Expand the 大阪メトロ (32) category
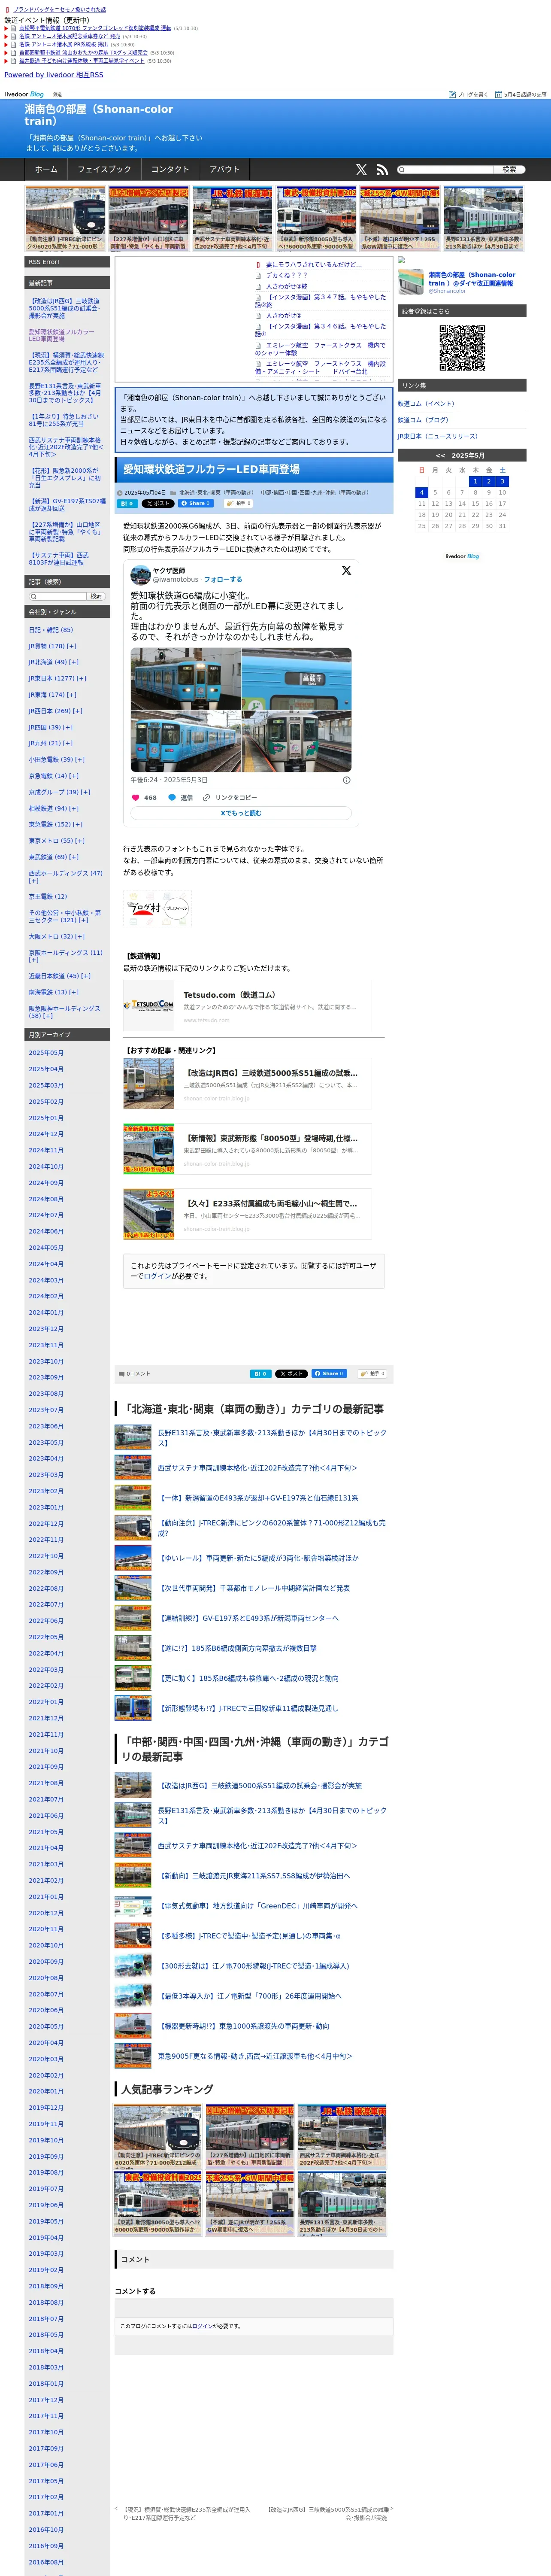Screen dimensions: 551x2576 [80, 937]
